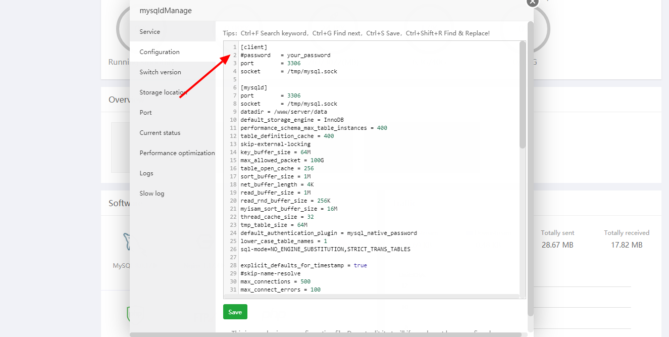
Task: Click the green Save button
Action: coord(235,312)
